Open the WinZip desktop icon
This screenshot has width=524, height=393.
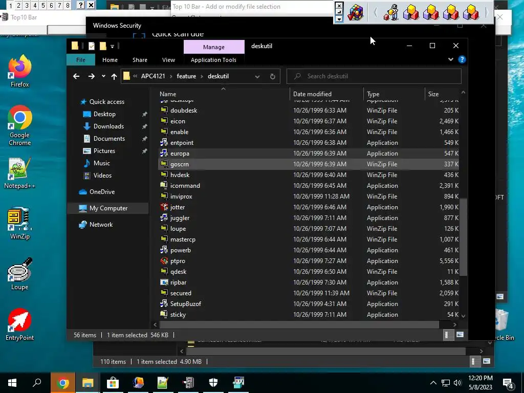click(20, 223)
